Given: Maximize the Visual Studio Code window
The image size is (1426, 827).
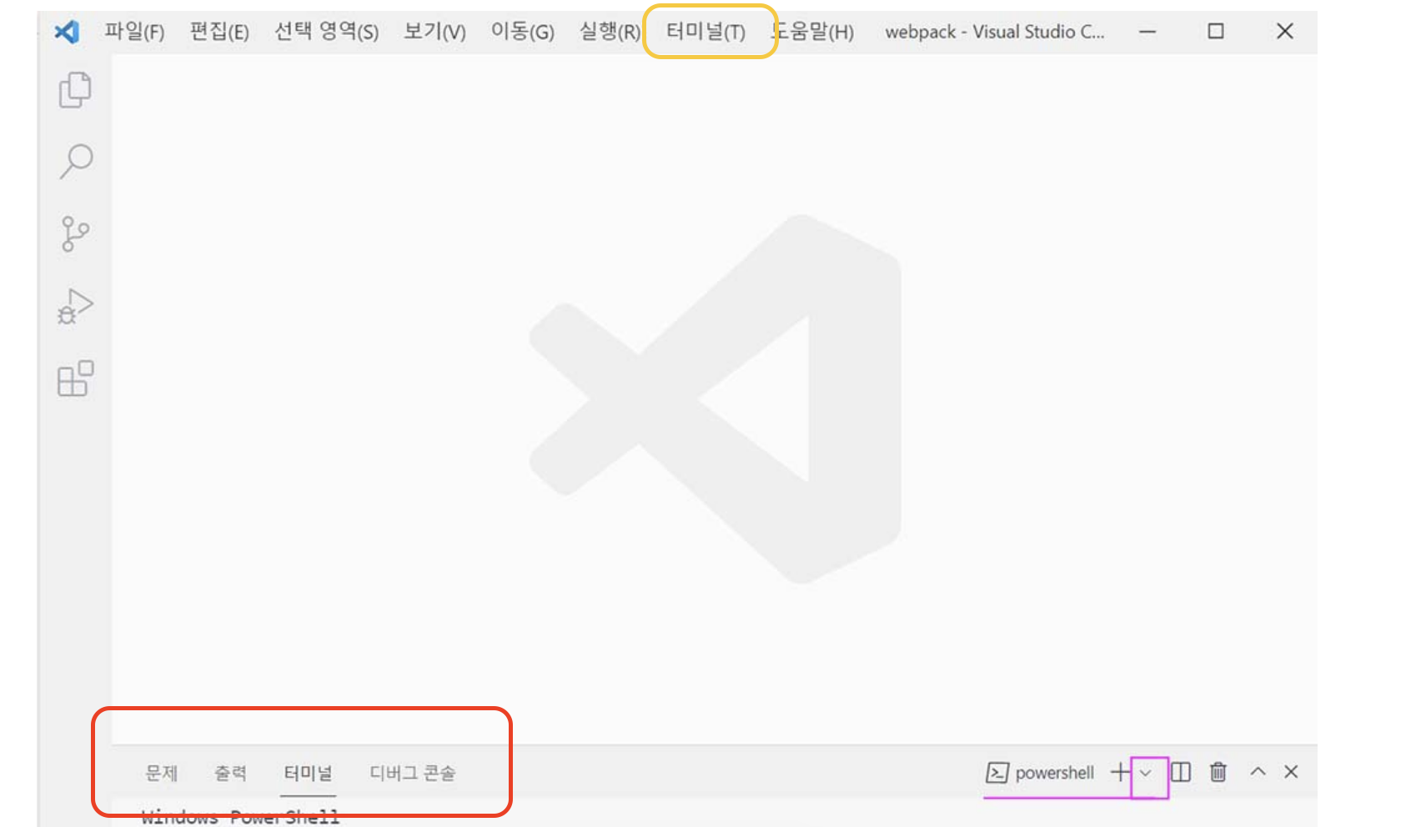Looking at the screenshot, I should (1216, 32).
